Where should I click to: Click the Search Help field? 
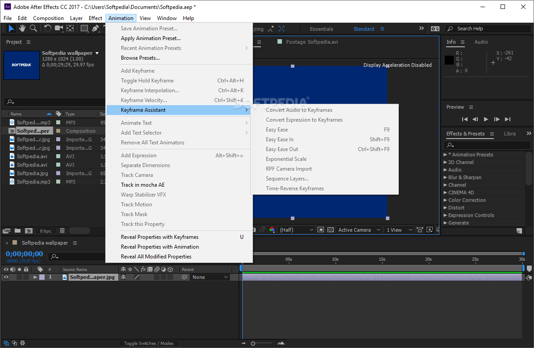tap(488, 29)
